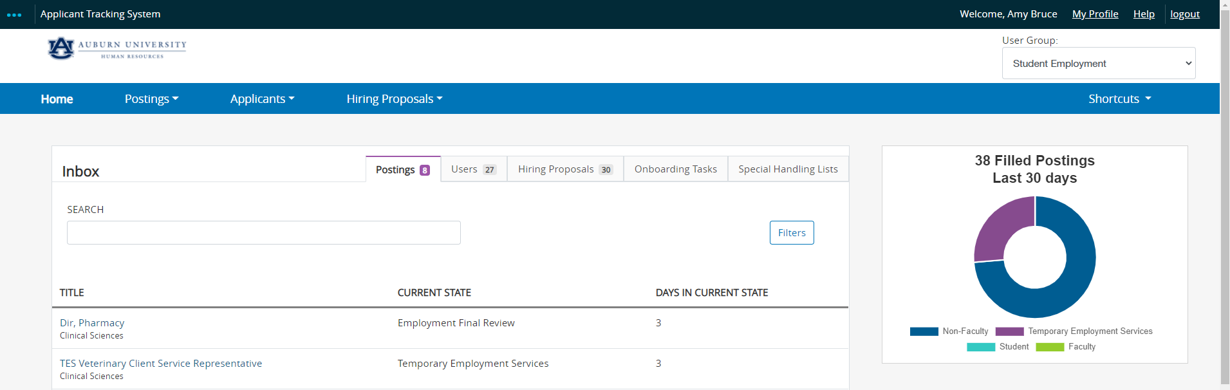The image size is (1230, 390).
Task: Click the purple donut chart segment
Action: tap(1002, 226)
